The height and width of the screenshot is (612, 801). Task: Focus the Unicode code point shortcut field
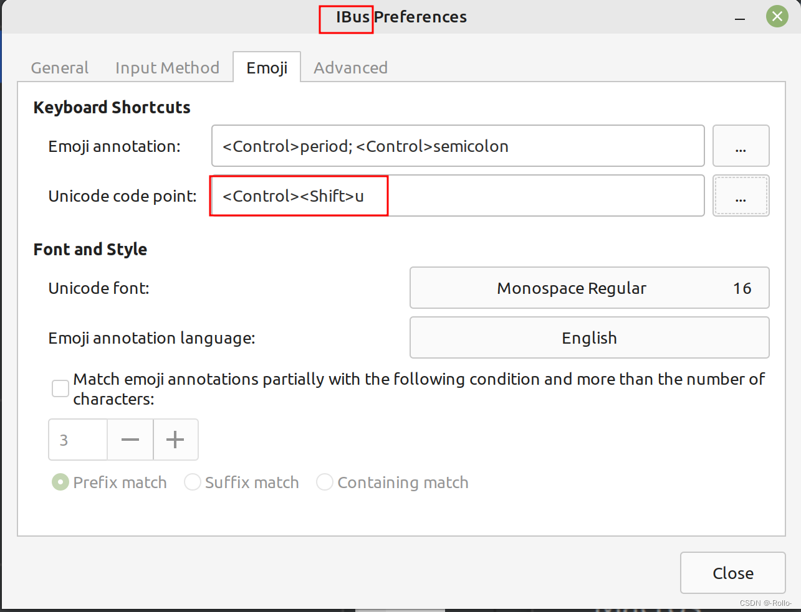click(458, 195)
